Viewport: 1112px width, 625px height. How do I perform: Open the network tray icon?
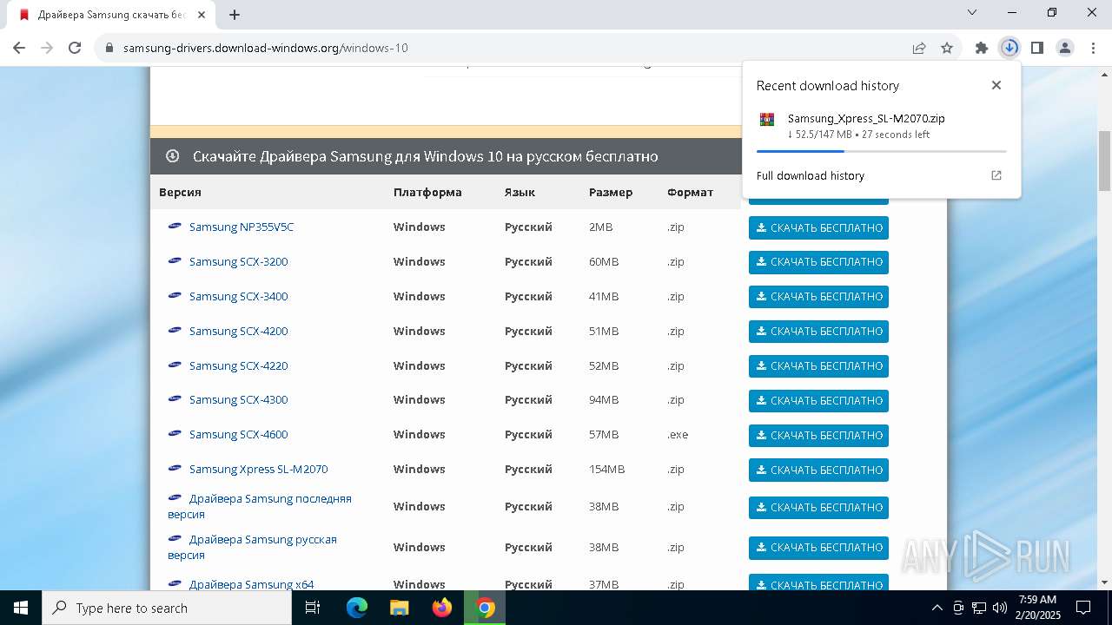pyautogui.click(x=979, y=608)
